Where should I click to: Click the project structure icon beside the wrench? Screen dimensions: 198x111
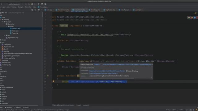(42, 4)
